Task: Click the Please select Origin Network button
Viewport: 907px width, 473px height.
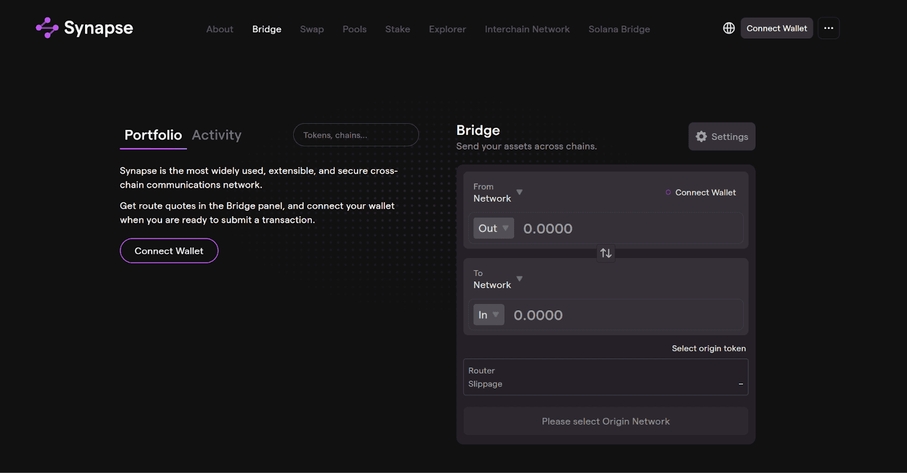Action: pyautogui.click(x=606, y=421)
